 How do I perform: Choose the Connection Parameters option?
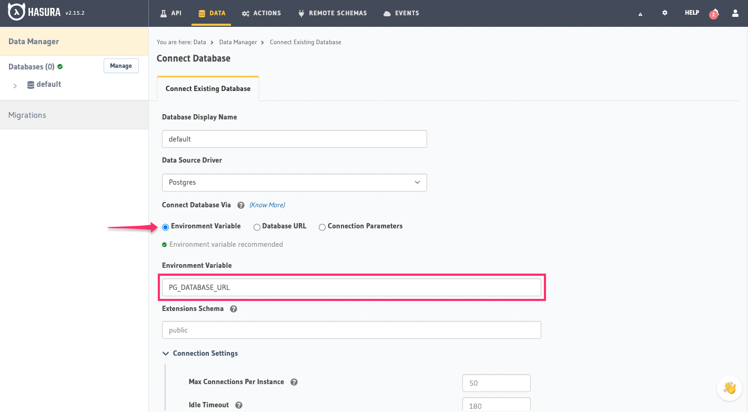tap(322, 227)
